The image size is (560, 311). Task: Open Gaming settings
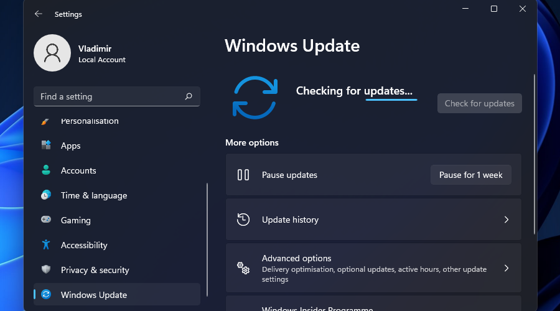[117, 220]
